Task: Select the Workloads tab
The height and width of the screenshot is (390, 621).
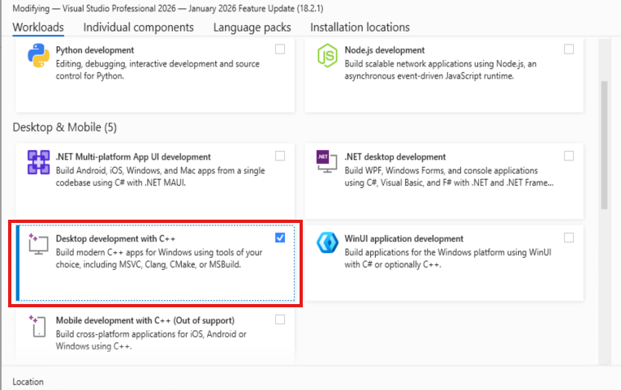Action: click(38, 28)
